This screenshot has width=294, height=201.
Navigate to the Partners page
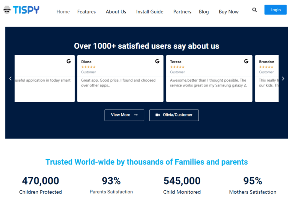click(x=182, y=12)
